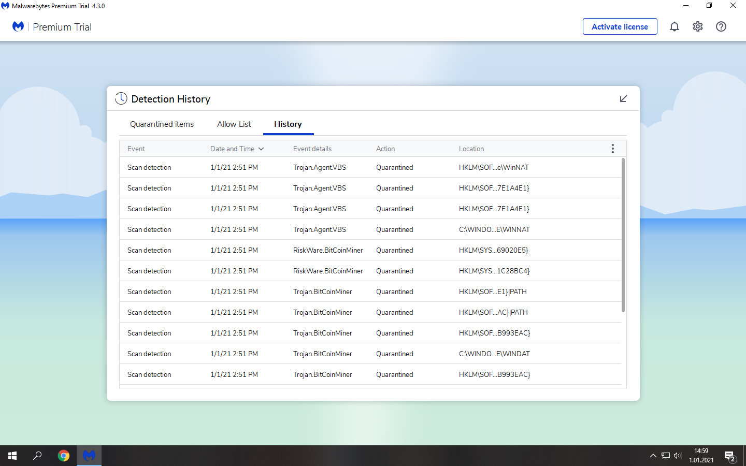This screenshot has width=746, height=466.
Task: Toggle the Date and Time sort arrow
Action: click(x=261, y=149)
